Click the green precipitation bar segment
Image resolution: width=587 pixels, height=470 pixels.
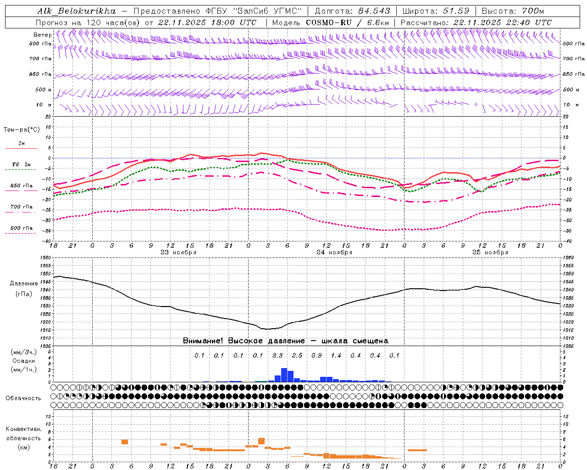(x=261, y=381)
